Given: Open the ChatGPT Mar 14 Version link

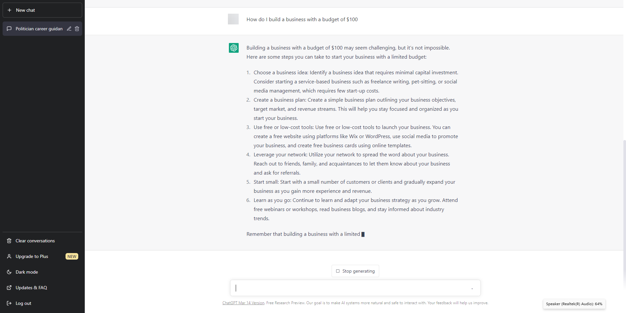Looking at the screenshot, I should (243, 303).
